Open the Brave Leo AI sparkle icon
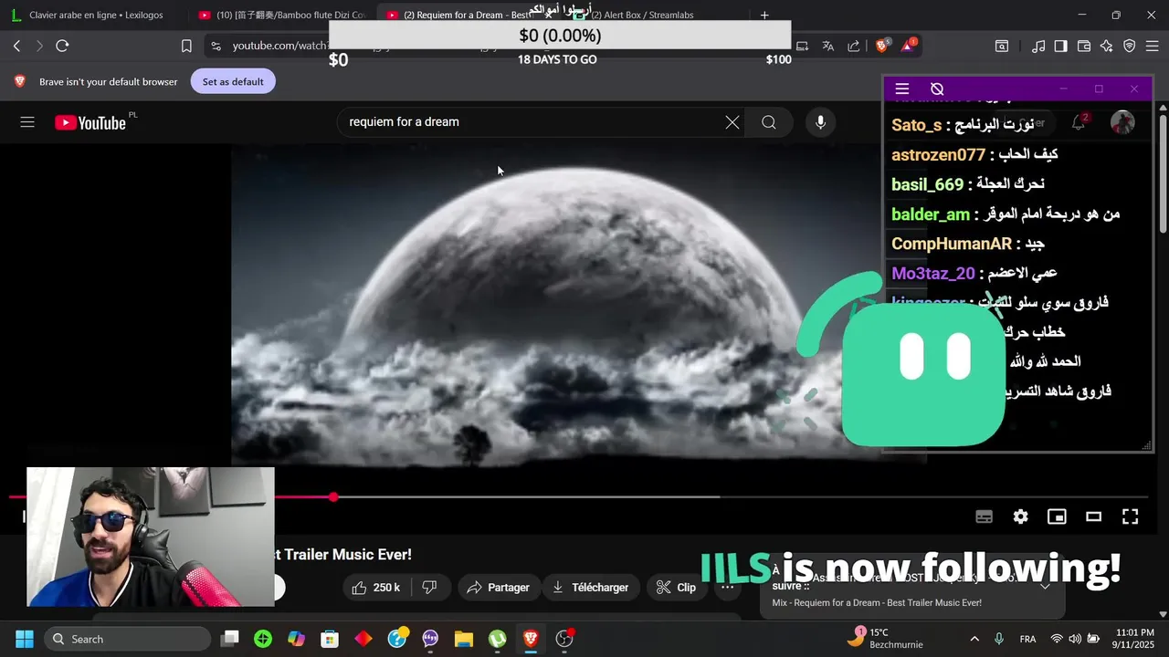 pyautogui.click(x=1107, y=46)
